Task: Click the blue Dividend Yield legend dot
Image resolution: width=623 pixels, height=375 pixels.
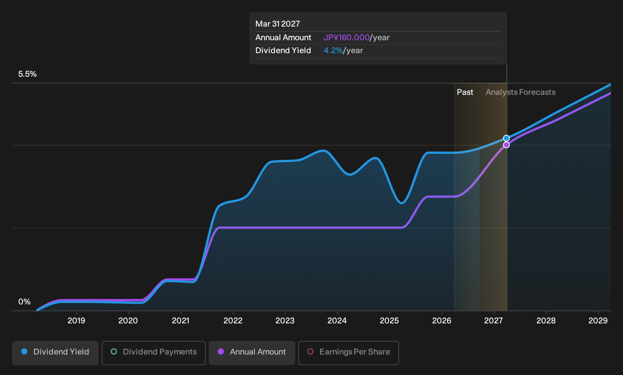Action: point(24,351)
